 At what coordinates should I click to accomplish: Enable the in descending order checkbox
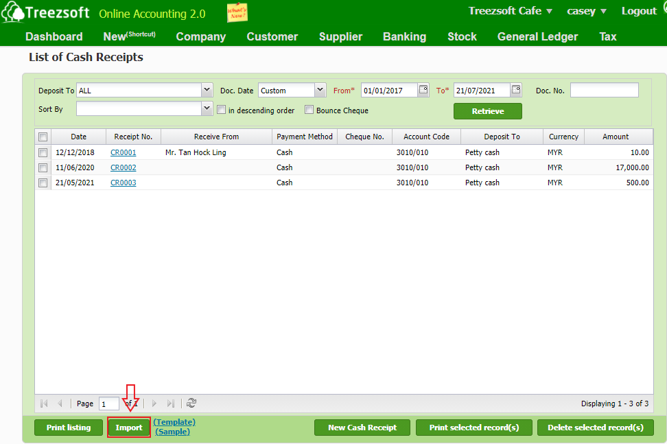pos(221,110)
